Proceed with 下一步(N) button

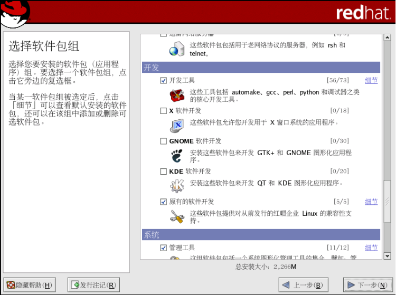click(368, 285)
